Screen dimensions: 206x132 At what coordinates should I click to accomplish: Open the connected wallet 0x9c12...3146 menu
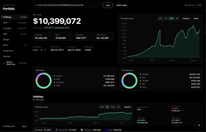click(193, 5)
